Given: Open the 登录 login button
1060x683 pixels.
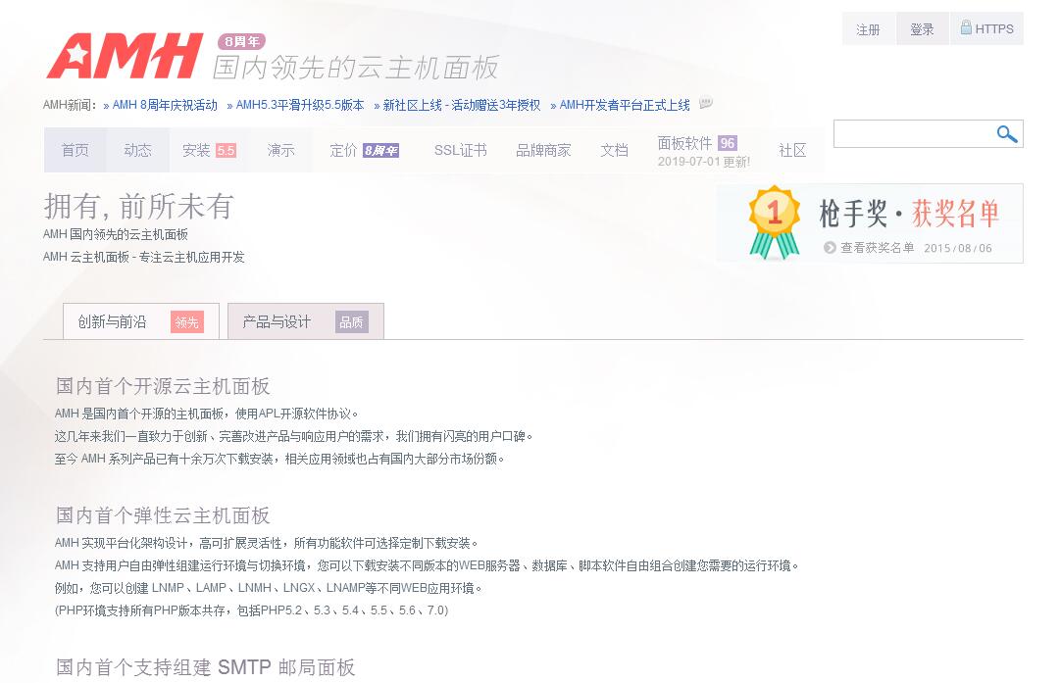Looking at the screenshot, I should [x=922, y=29].
